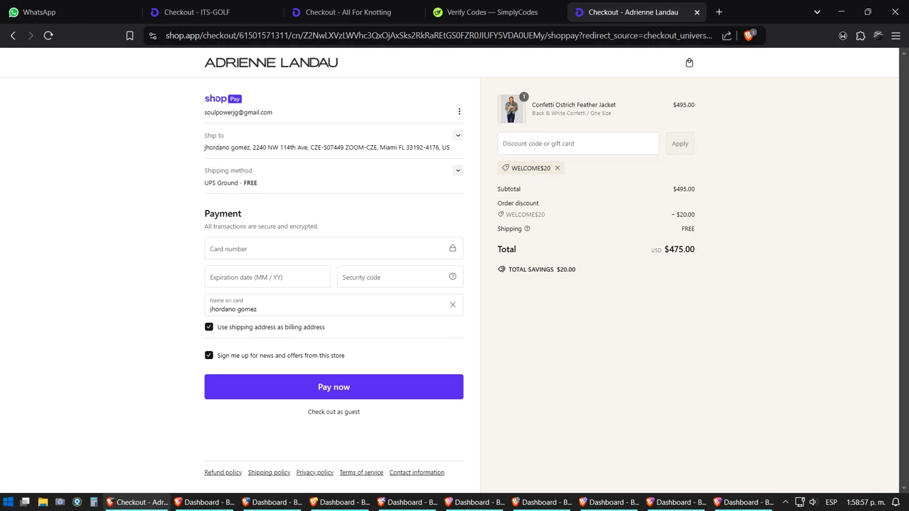Open a new browser tab

point(719,12)
